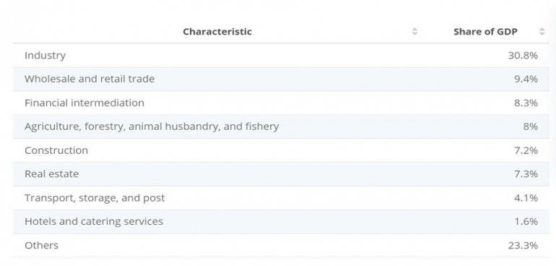Click the 23.3% Others value
Image resolution: width=556 pixels, height=266 pixels.
(x=523, y=246)
